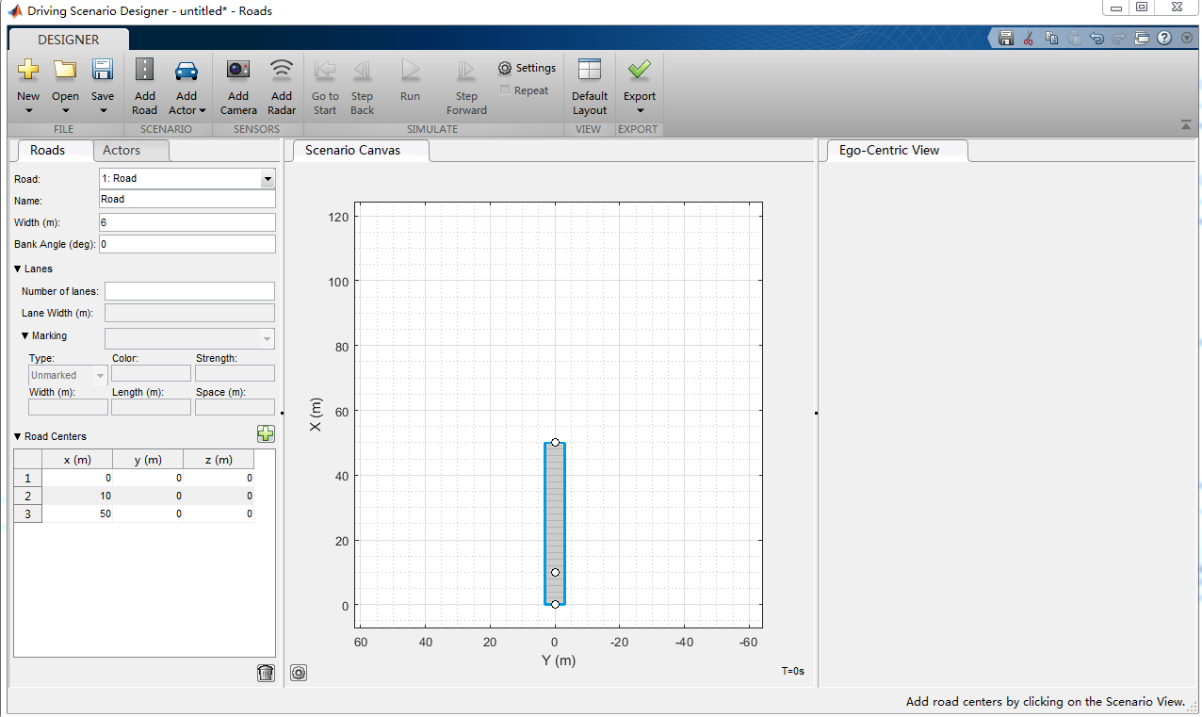Screen dimensions: 1202x717
Task: Collapse the Marking section
Action: coord(25,335)
